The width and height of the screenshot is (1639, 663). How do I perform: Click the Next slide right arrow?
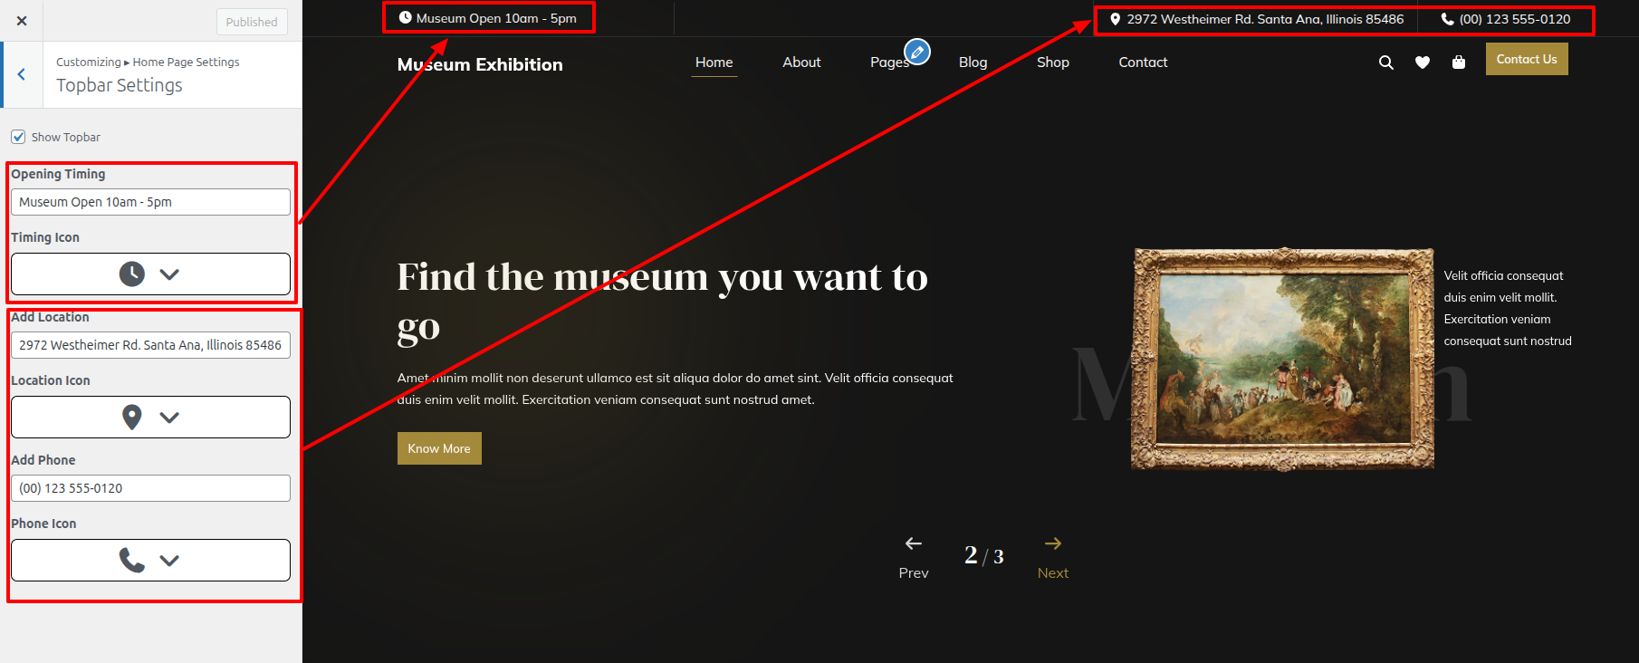click(1052, 543)
